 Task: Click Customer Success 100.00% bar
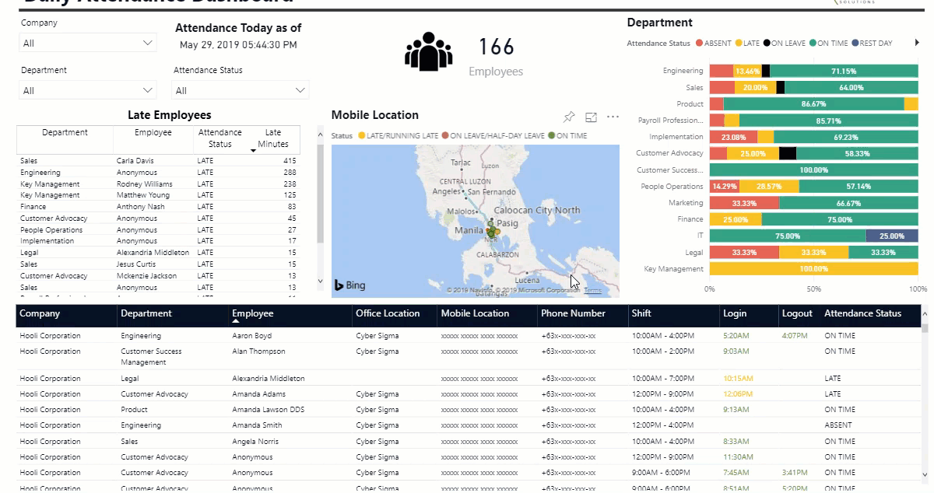click(814, 170)
